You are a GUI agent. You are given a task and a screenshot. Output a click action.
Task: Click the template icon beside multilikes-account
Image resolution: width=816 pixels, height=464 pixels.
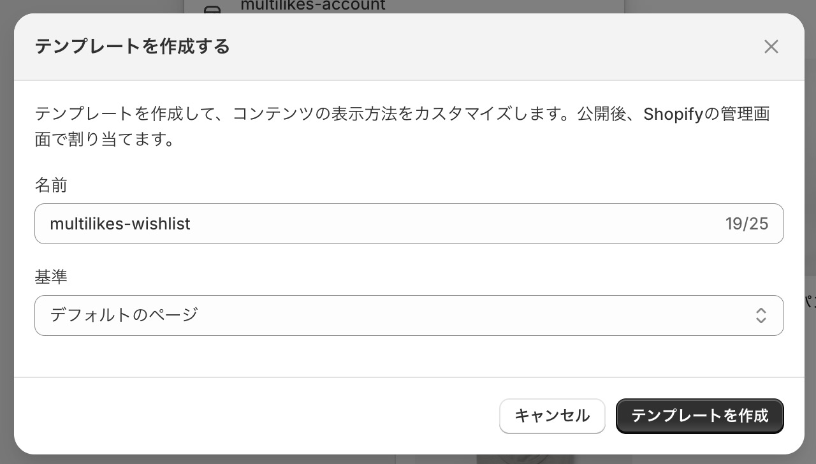pos(213,8)
